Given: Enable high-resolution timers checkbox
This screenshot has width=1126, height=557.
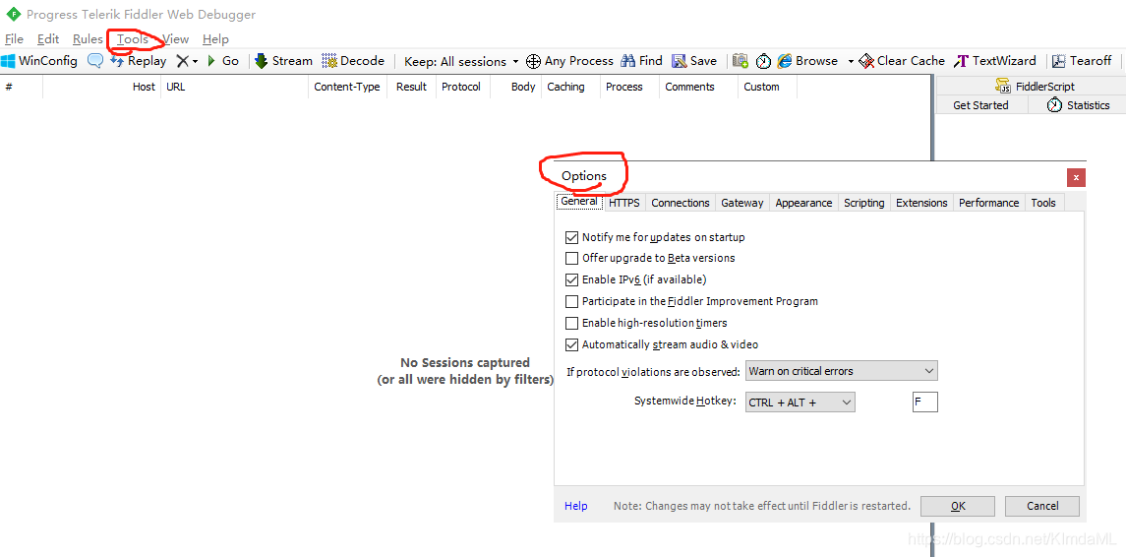Looking at the screenshot, I should pyautogui.click(x=571, y=324).
